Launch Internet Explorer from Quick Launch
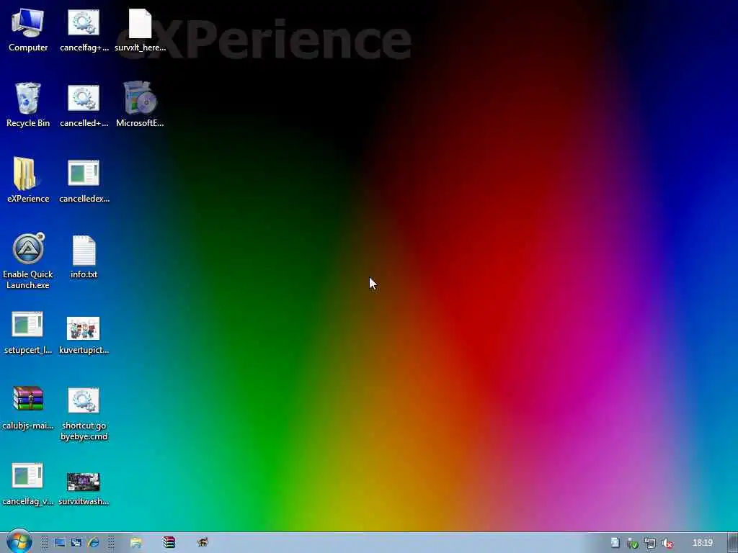 pyautogui.click(x=93, y=543)
